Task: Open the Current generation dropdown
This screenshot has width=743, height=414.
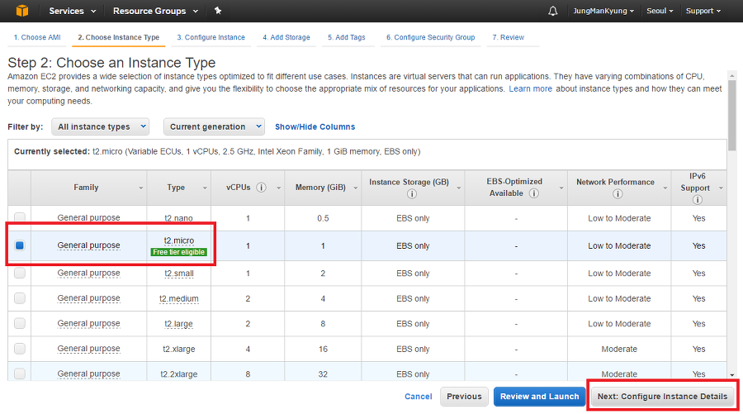Action: tap(214, 126)
